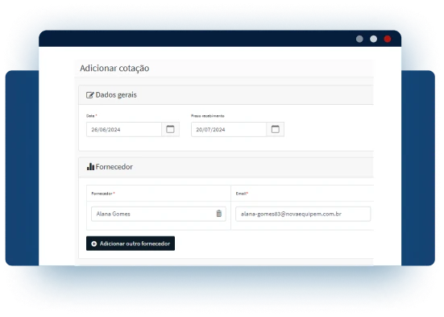The height and width of the screenshot is (317, 444).
Task: Click the edit icon next to Dados gerais
Action: pos(89,95)
